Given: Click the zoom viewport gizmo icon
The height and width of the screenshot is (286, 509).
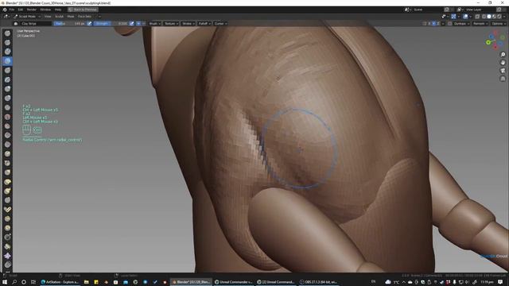Looking at the screenshot, I should click(503, 55).
